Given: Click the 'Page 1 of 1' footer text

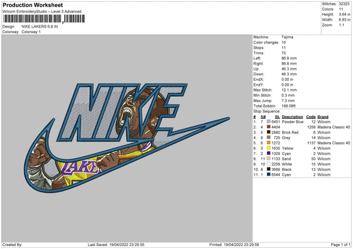Looking at the screenshot, I should 341,244.
